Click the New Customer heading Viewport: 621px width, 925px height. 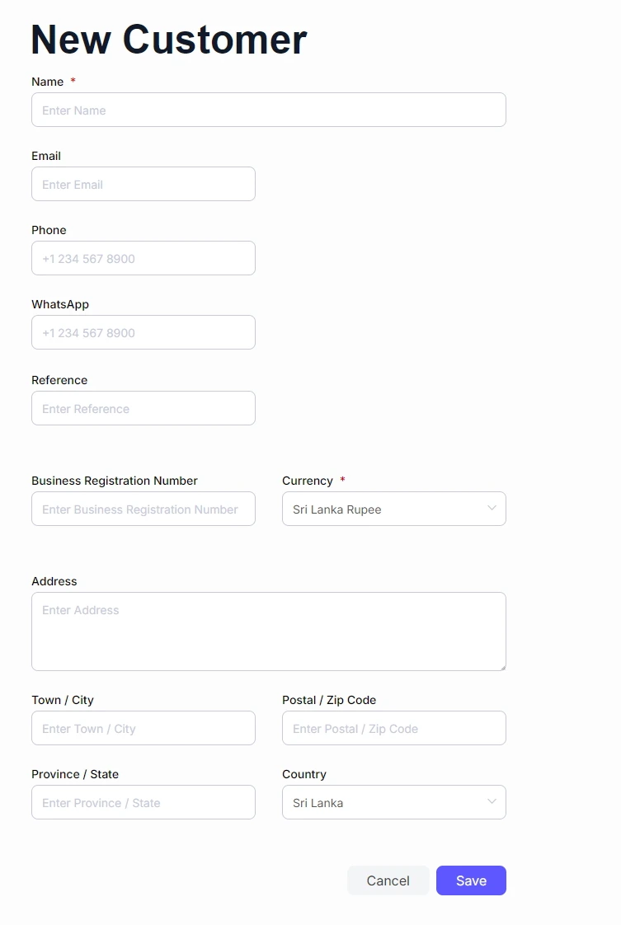click(169, 39)
